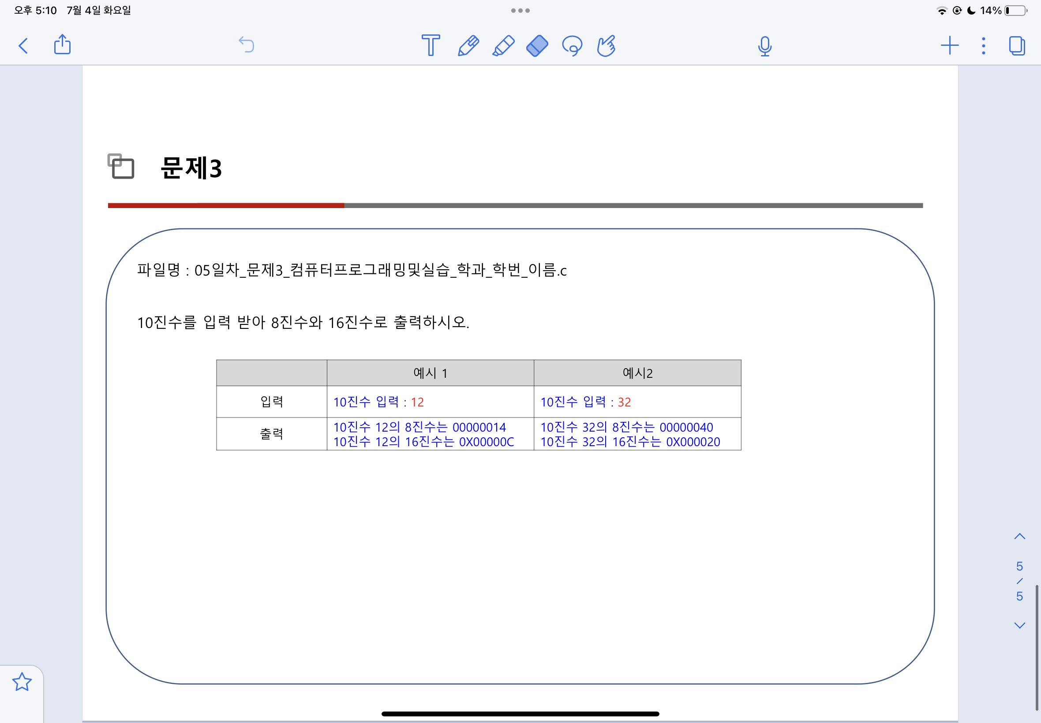Screen dimensions: 1041x723
Task: Toggle the favorite star bookmark
Action: tap(22, 682)
